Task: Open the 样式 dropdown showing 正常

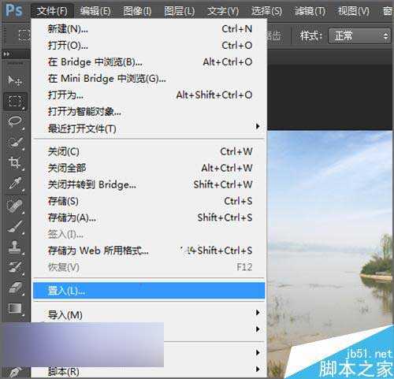Action: pos(359,36)
